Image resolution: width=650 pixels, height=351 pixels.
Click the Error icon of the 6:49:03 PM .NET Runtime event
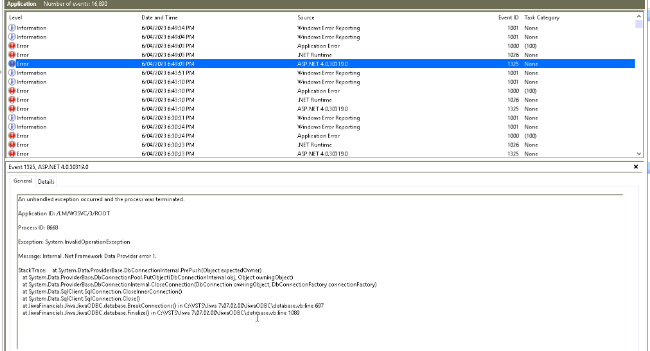coord(12,55)
